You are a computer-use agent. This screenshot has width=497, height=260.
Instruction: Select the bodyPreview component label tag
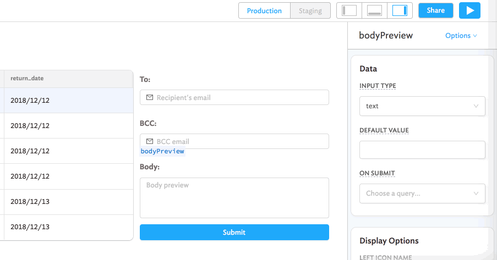pyautogui.click(x=162, y=151)
